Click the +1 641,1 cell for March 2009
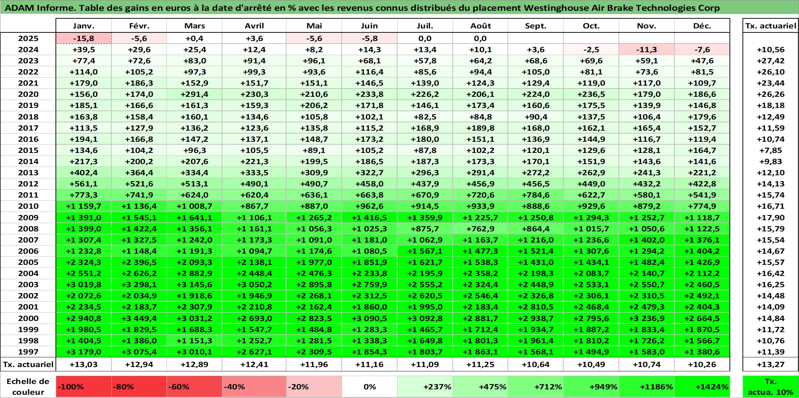This screenshot has height=398, width=799. [194, 218]
